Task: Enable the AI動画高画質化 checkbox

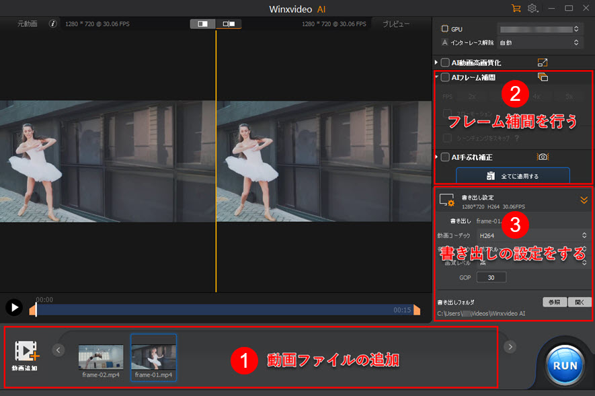Action: [445, 63]
